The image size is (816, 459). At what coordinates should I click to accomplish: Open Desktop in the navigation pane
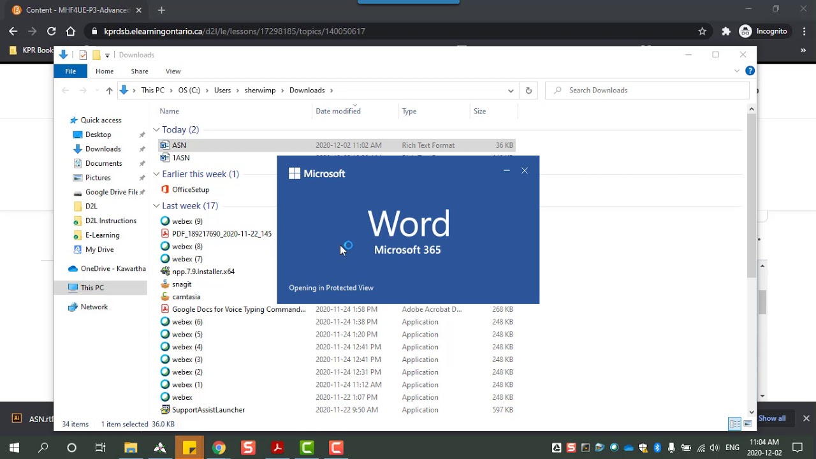(x=98, y=135)
